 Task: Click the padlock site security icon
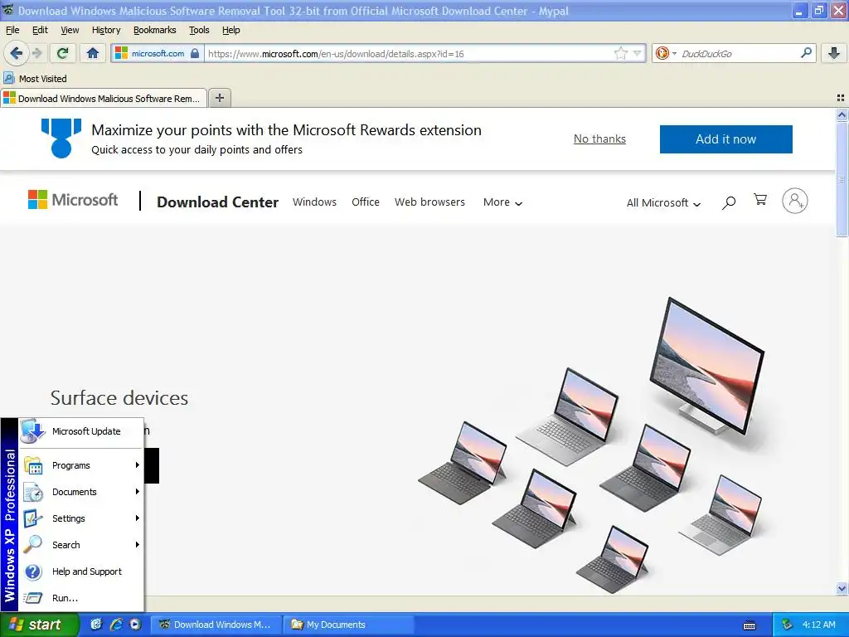[195, 53]
